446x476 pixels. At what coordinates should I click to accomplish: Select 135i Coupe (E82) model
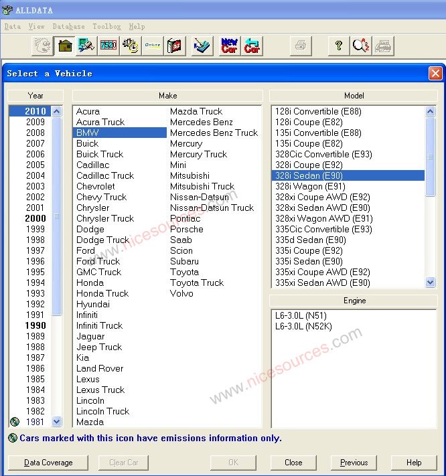309,143
